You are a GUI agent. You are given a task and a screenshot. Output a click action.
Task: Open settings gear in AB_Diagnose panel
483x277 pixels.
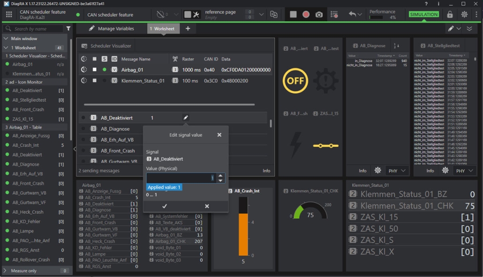coord(377,171)
